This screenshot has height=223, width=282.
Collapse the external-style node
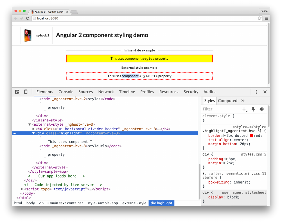(x=29, y=125)
